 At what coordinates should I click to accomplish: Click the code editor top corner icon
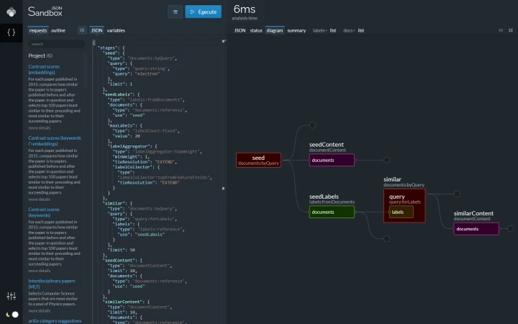(x=224, y=41)
